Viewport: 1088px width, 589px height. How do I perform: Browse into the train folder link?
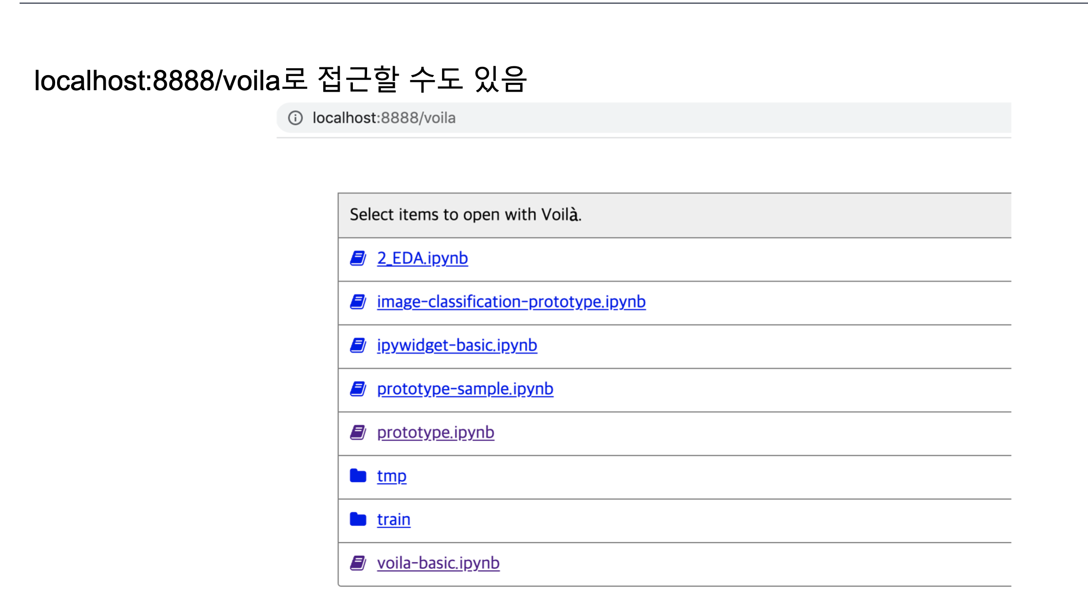click(393, 519)
